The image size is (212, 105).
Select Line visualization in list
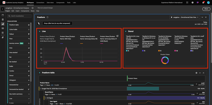pyautogui.click(x=19, y=99)
